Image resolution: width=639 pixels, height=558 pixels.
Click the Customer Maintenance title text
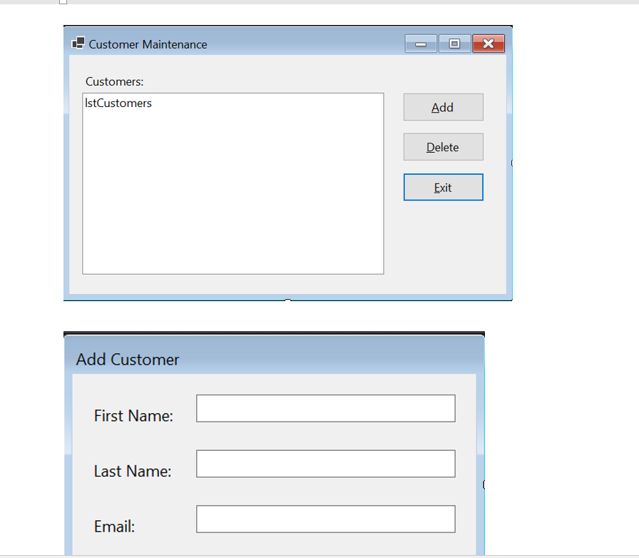click(x=148, y=44)
